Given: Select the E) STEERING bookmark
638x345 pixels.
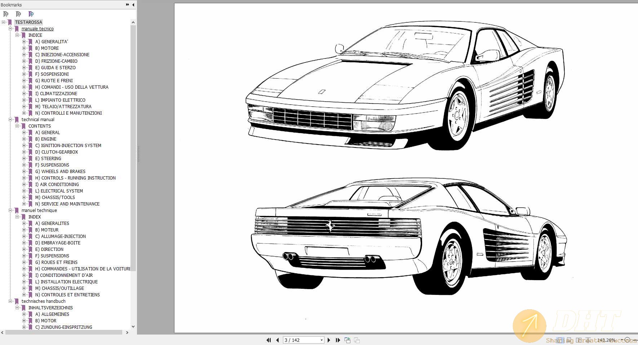Looking at the screenshot, I should point(48,159).
